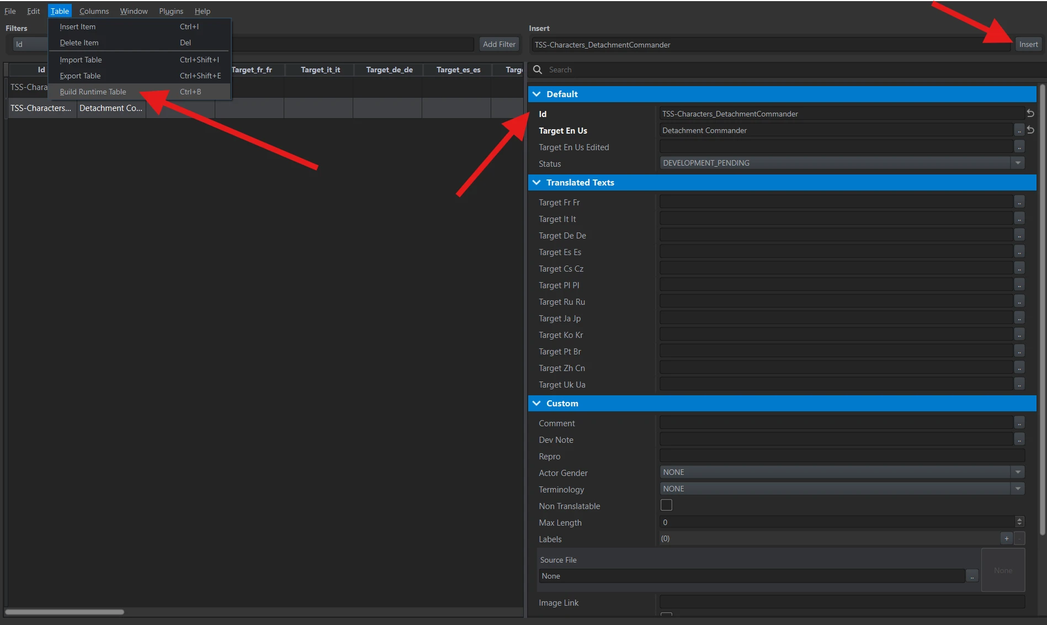Open the Help menu
Viewport: 1047px width, 625px height.
[202, 11]
